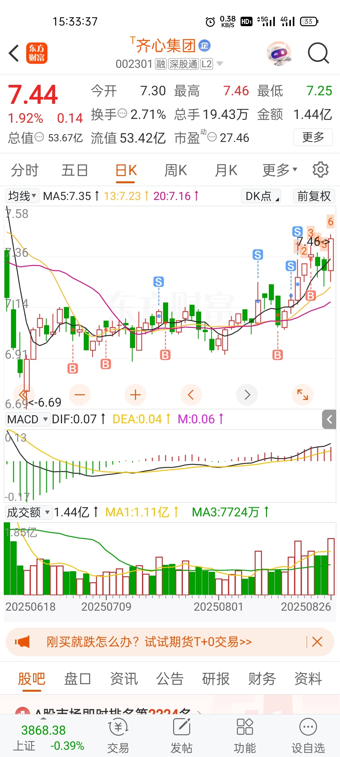Screen dimensions: 340x757
Task: Tap the search magnifier icon
Action: [x=318, y=53]
